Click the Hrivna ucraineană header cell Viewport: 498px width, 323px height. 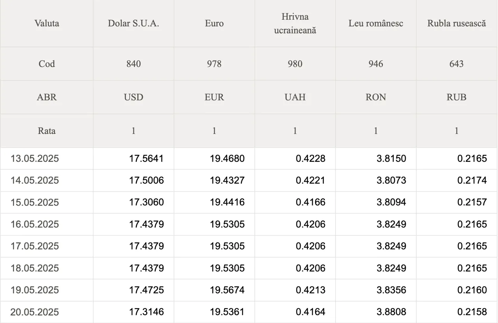(x=295, y=23)
